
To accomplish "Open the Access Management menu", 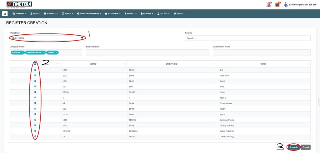I will click(90, 14).
